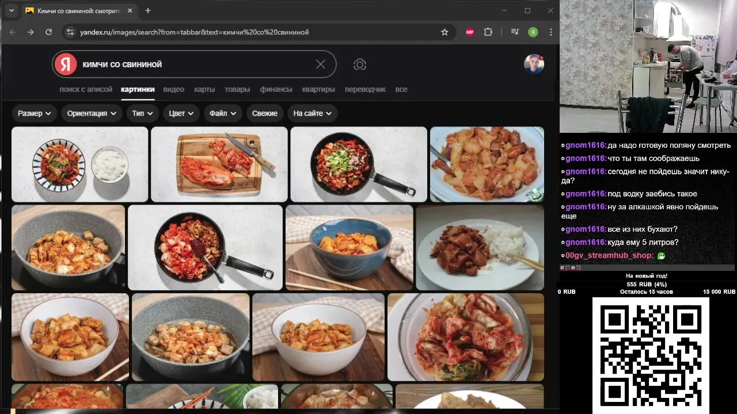This screenshot has height=414, width=737.
Task: Click the 00gv_streamhub_shop chat username
Action: 609,255
